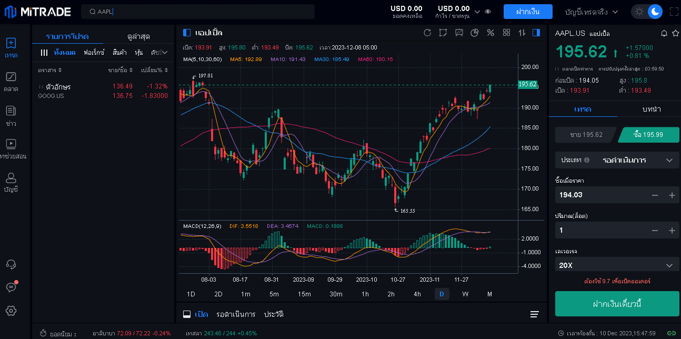Open the real trading account dropdown
This screenshot has width=681, height=339.
click(592, 12)
